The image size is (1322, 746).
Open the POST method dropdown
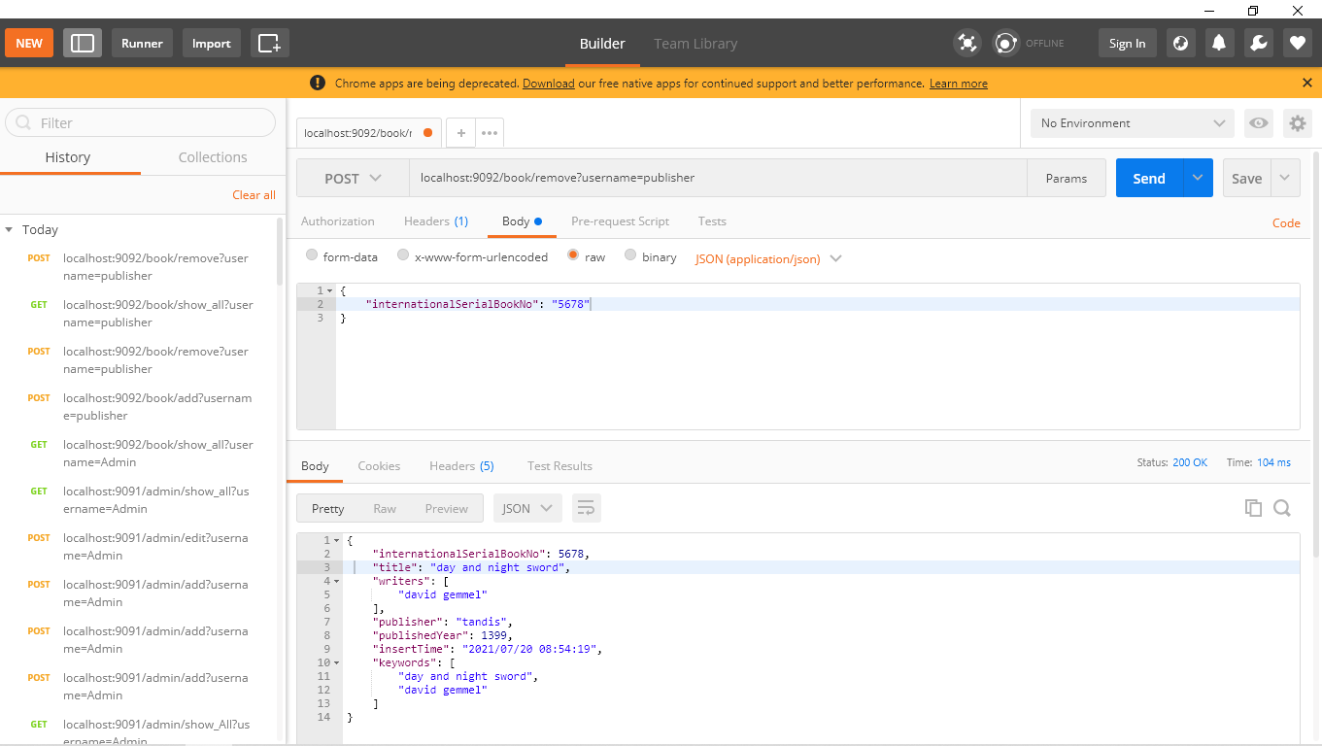point(353,178)
